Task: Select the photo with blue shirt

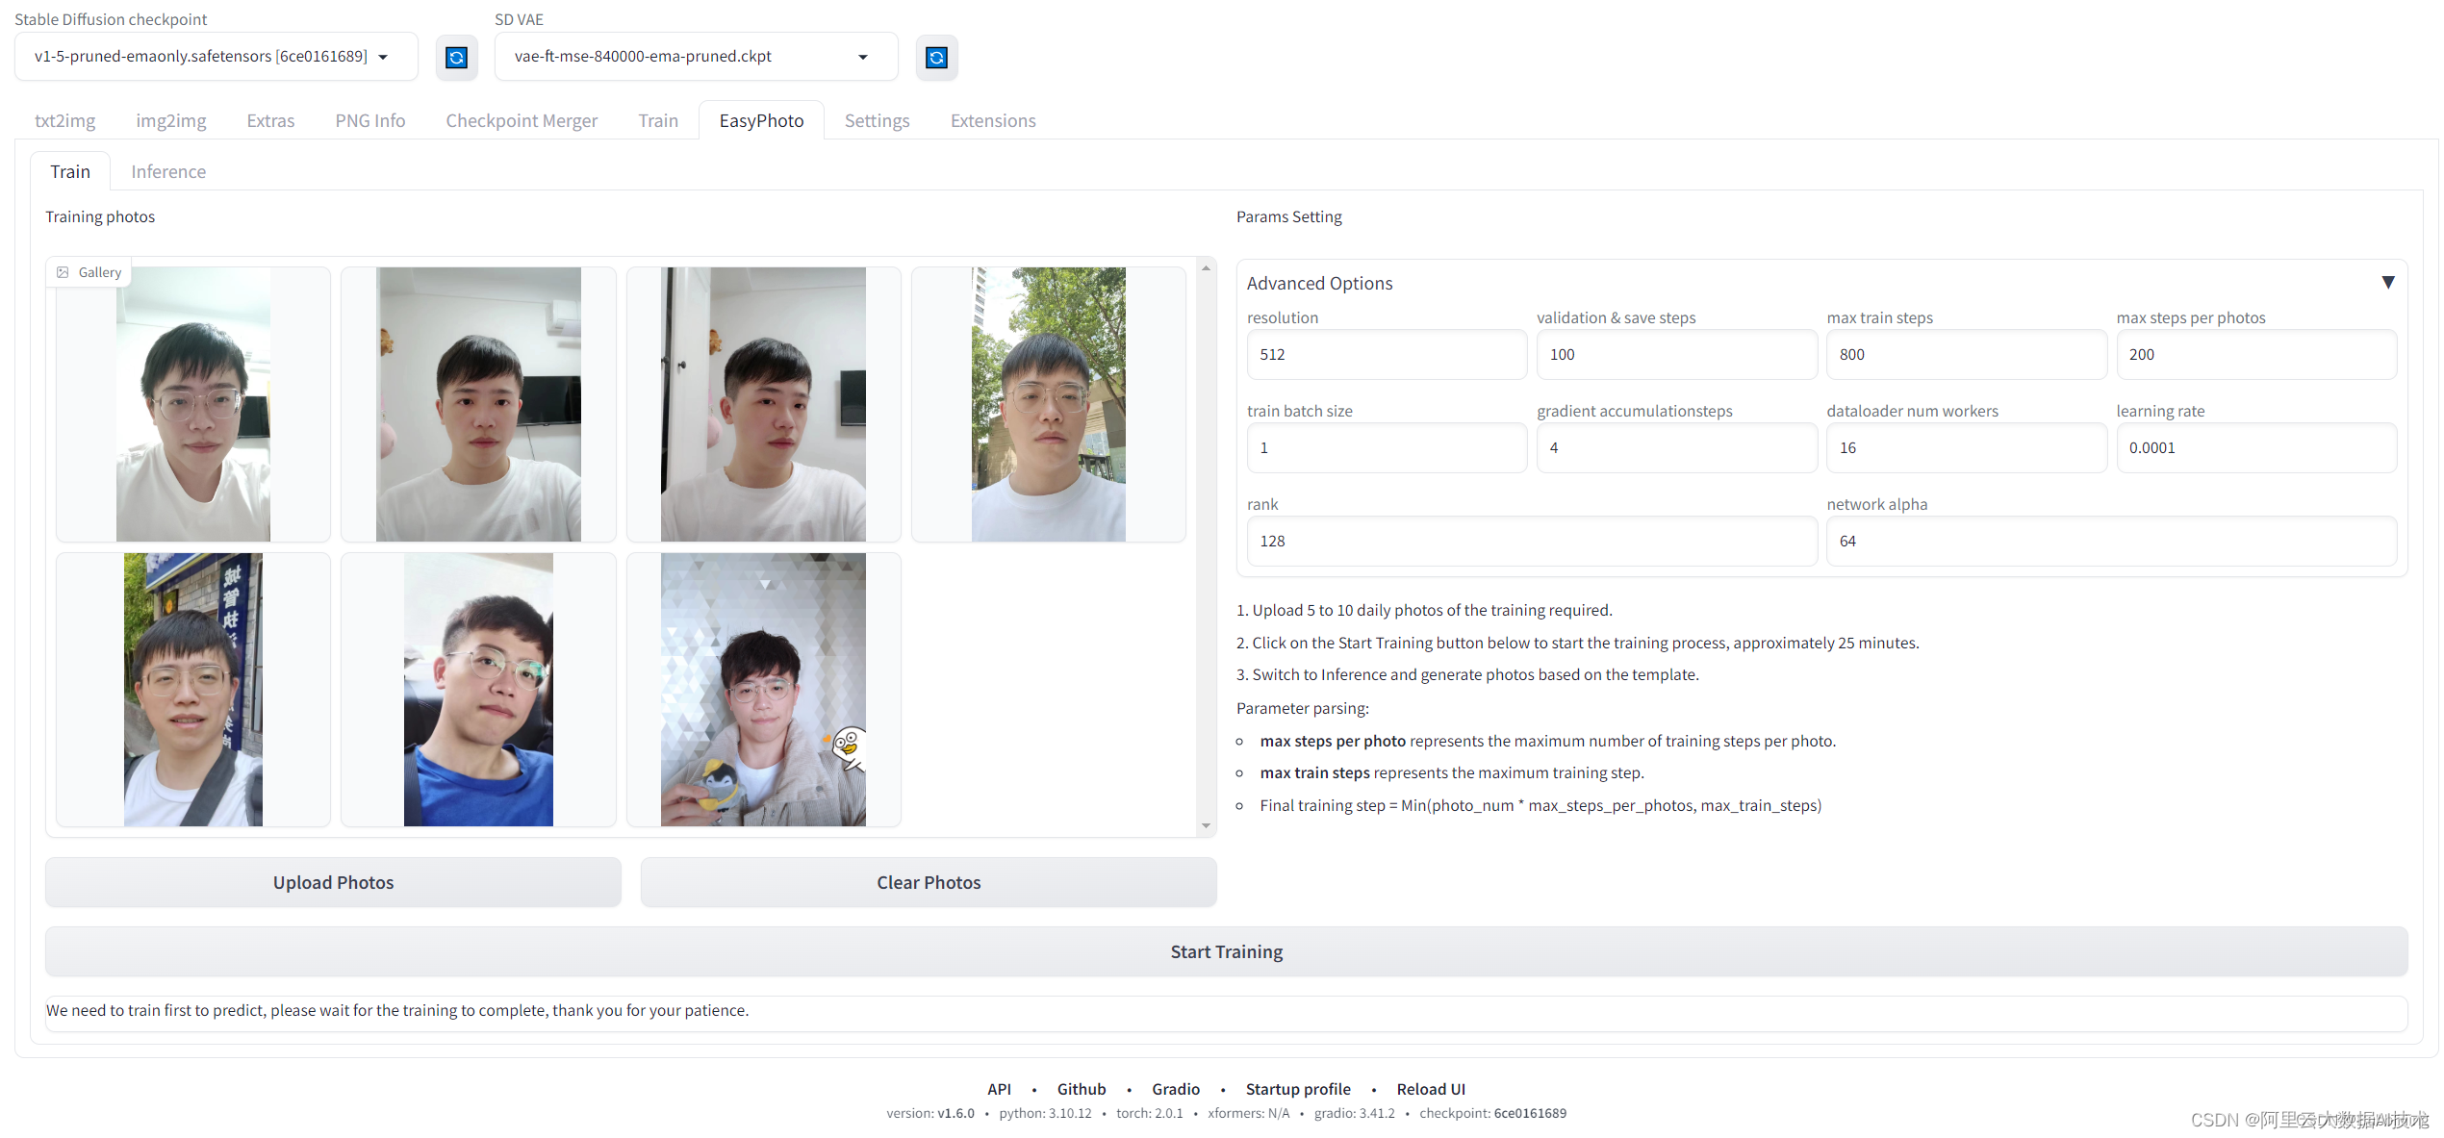Action: (x=478, y=689)
